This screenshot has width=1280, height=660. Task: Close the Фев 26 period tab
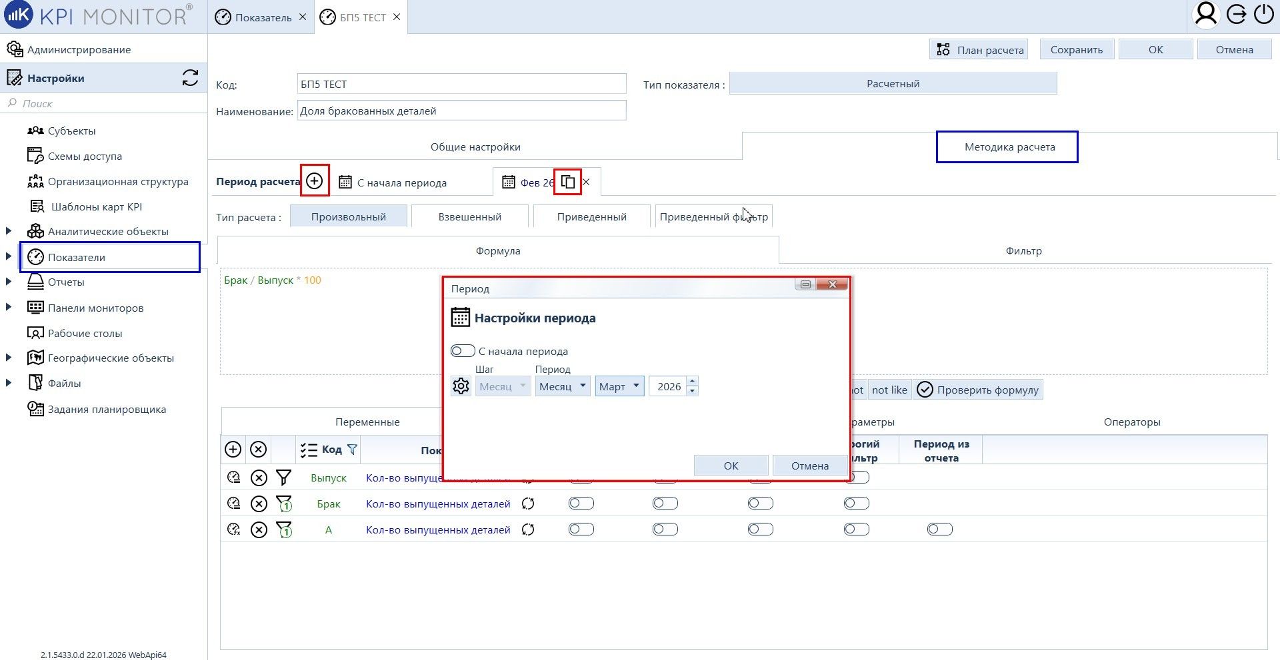pyautogui.click(x=587, y=182)
